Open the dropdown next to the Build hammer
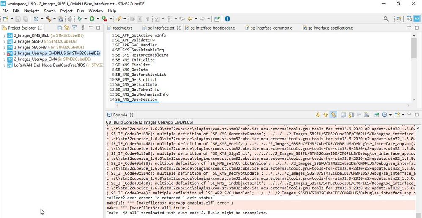The image size is (422, 218). (55, 19)
